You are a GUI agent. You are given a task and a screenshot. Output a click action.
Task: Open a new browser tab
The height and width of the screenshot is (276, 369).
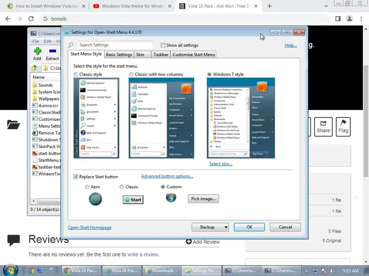coord(270,6)
